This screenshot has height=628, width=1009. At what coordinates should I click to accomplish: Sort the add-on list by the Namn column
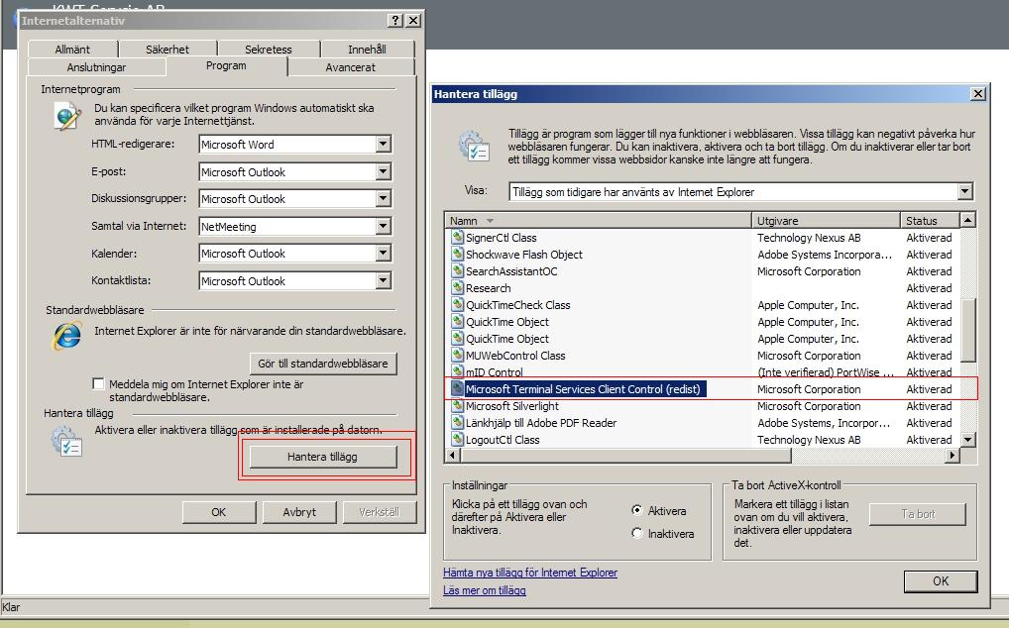(x=599, y=221)
